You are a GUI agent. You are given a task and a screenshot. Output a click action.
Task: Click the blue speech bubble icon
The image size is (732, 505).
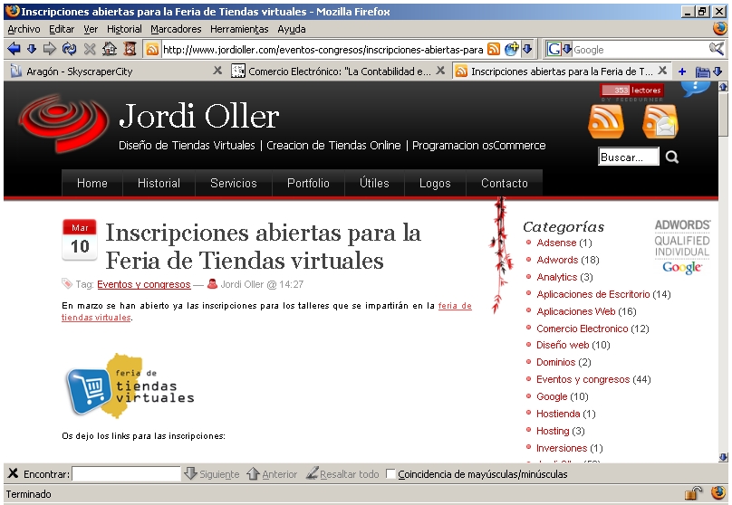tap(696, 88)
